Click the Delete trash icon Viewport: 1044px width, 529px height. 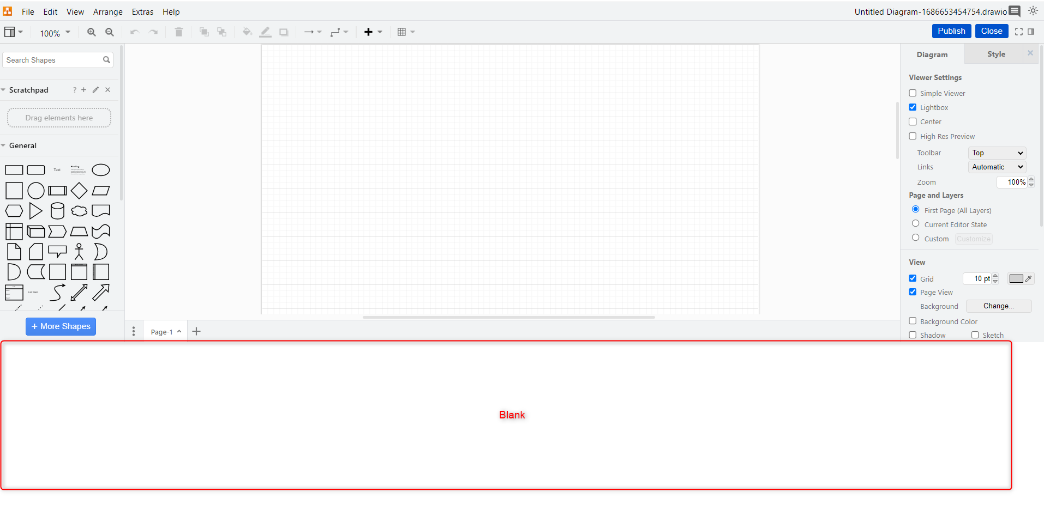click(179, 32)
